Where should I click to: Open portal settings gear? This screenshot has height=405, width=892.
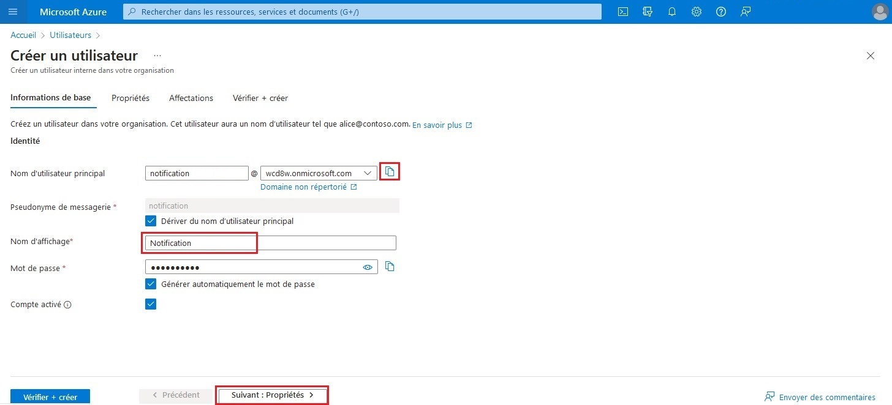697,12
